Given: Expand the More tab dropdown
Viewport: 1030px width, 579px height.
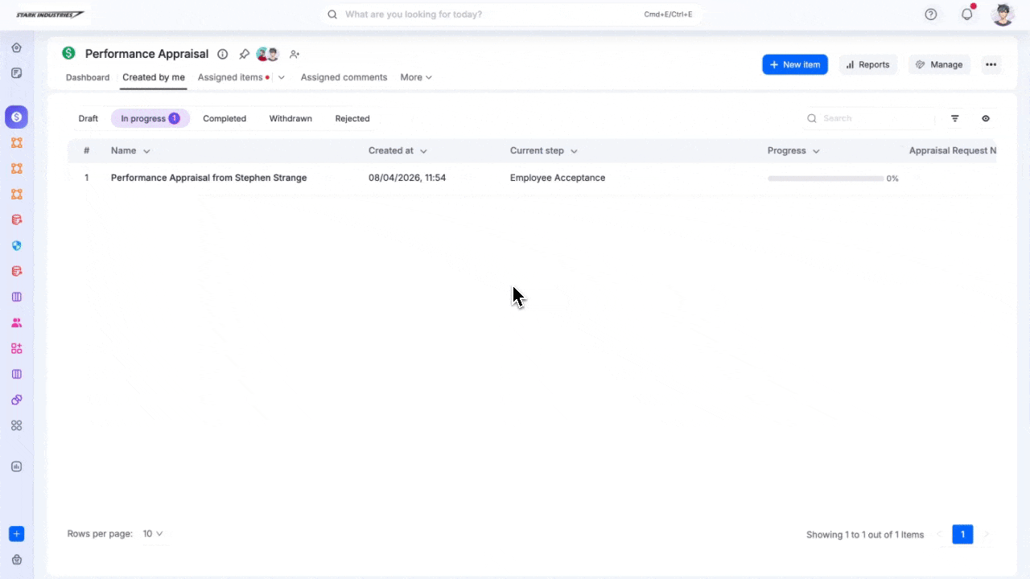Looking at the screenshot, I should pyautogui.click(x=416, y=77).
